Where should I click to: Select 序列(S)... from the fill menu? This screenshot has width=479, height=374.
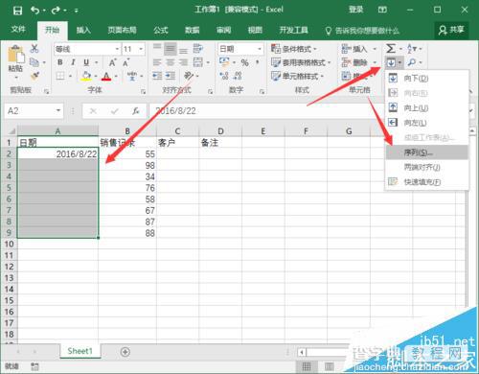tap(426, 152)
